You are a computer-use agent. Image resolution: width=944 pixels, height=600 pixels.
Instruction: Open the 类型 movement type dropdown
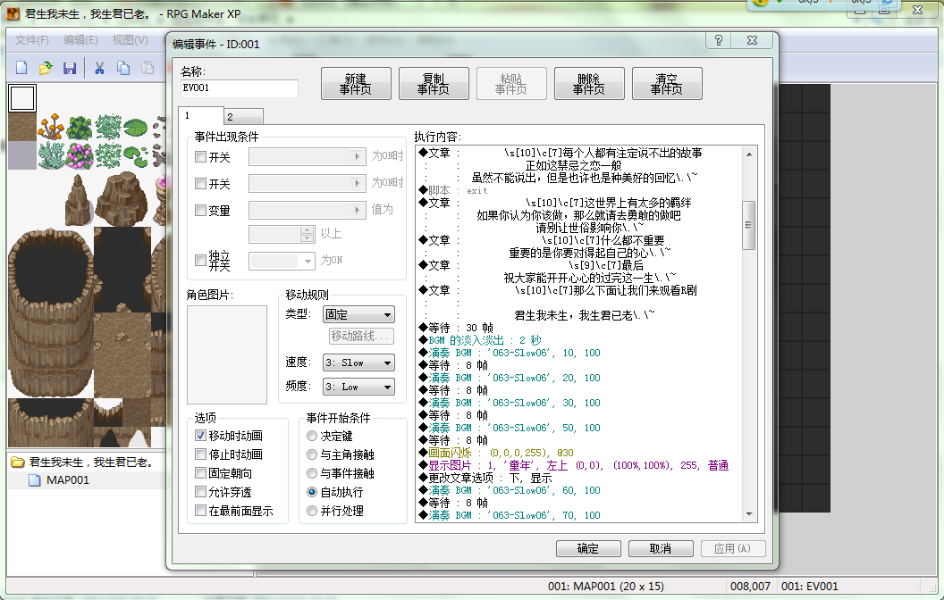click(x=358, y=314)
